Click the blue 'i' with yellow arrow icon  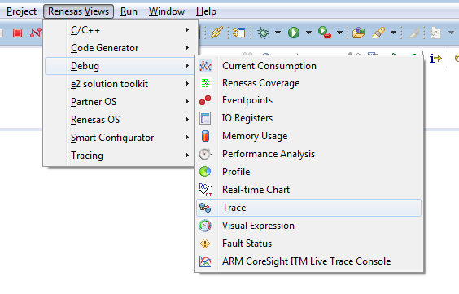pyautogui.click(x=435, y=59)
